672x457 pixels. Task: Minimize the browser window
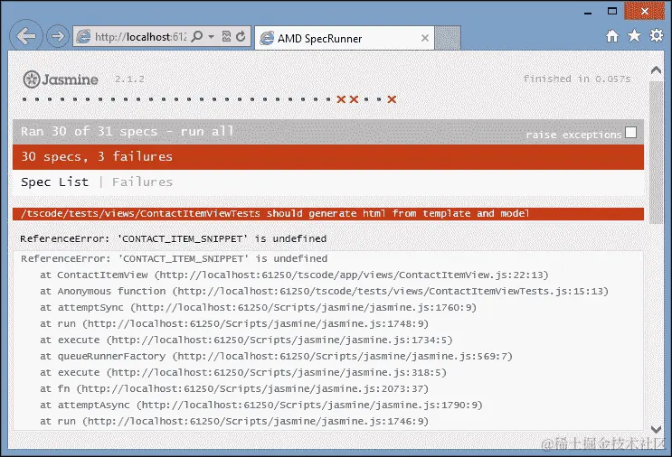pyautogui.click(x=588, y=13)
